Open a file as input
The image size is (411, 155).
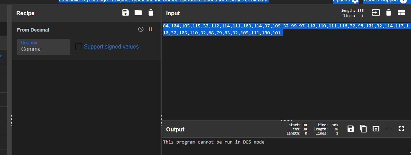(376, 13)
